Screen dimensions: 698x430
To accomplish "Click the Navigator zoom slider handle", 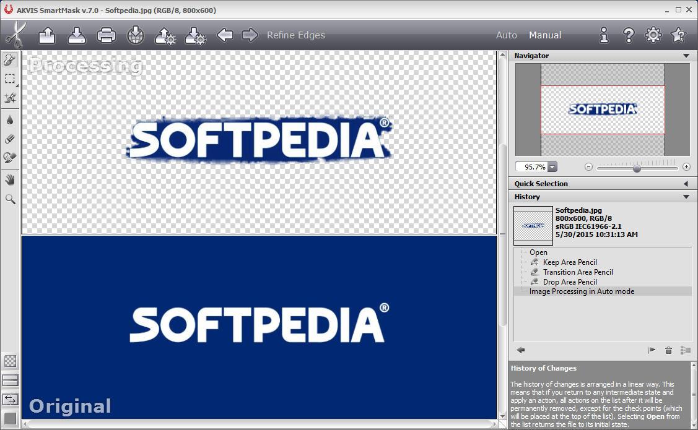I will click(637, 168).
